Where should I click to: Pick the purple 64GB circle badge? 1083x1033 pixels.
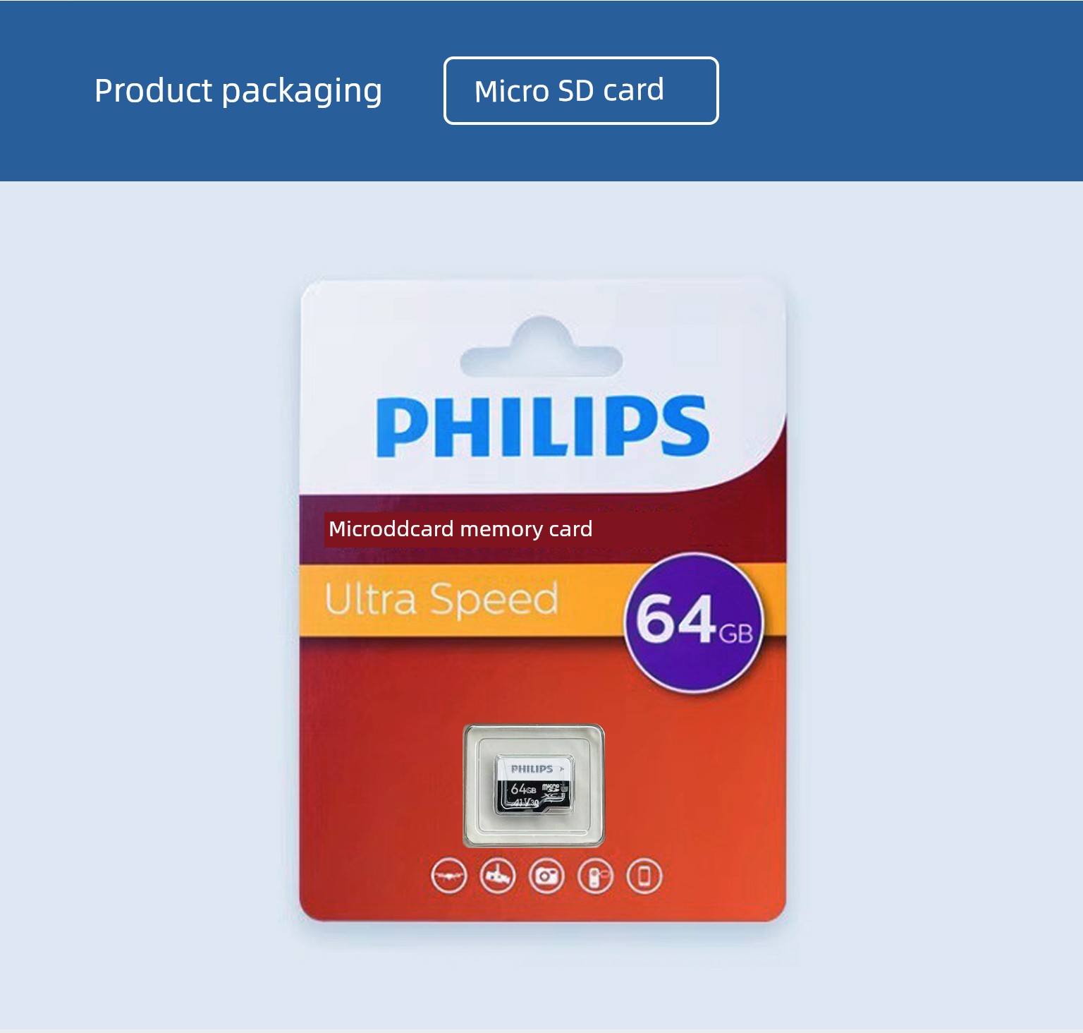[694, 622]
